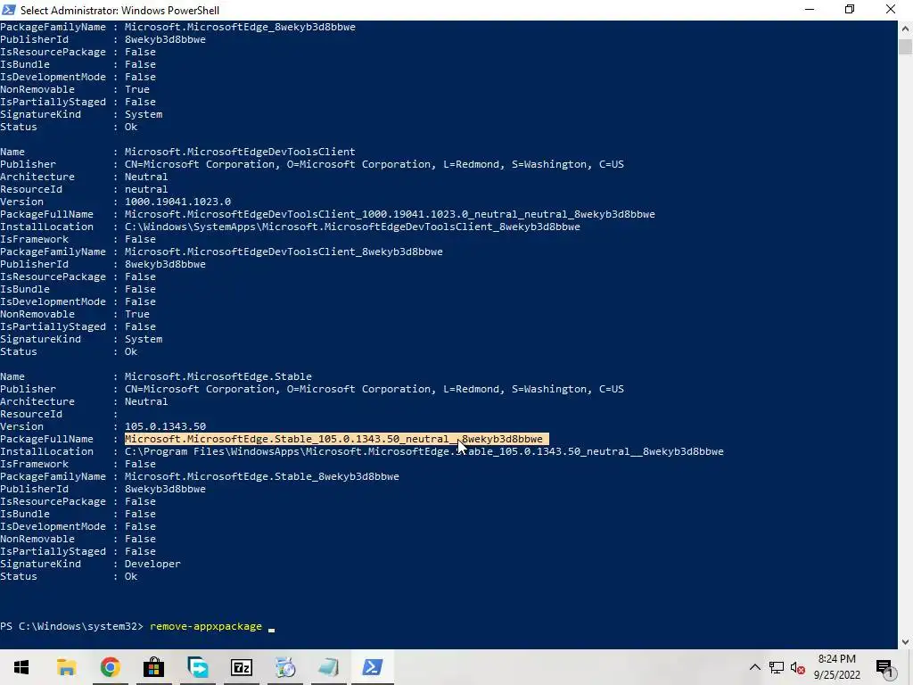
Task: Click PackageFamilyName Microsoft.MicrosoftEdgeDevToolsClient_8wekyb3d8bbwe
Action: click(x=284, y=252)
